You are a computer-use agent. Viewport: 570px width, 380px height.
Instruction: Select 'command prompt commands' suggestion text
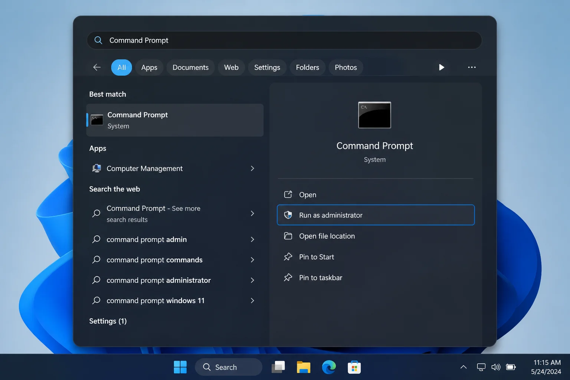tap(154, 260)
